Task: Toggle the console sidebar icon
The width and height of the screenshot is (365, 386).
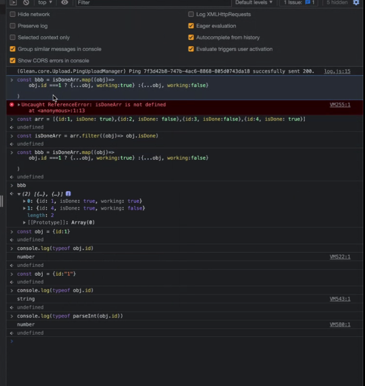Action: click(x=13, y=2)
